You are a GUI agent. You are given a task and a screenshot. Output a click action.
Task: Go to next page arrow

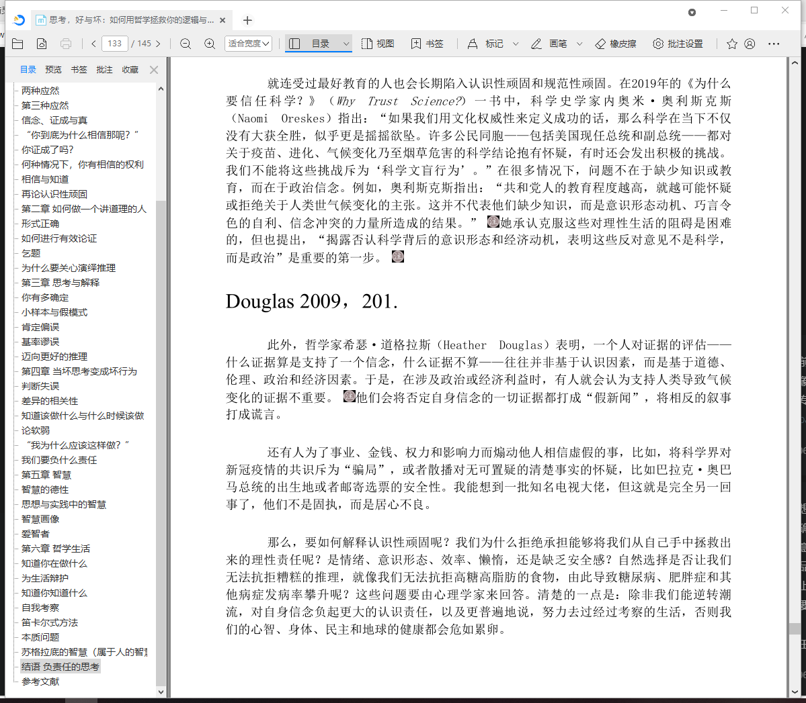(x=159, y=44)
